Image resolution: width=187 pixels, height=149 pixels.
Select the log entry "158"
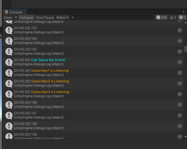click(x=93, y=126)
